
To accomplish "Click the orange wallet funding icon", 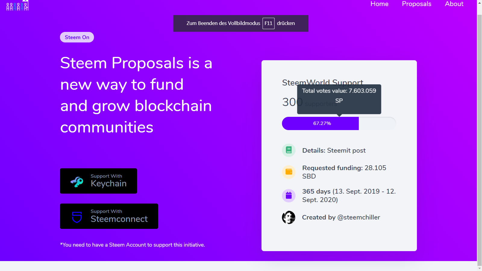I will coord(289,172).
